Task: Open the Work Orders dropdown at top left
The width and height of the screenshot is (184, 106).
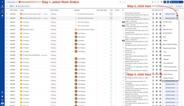Action: [12, 2]
